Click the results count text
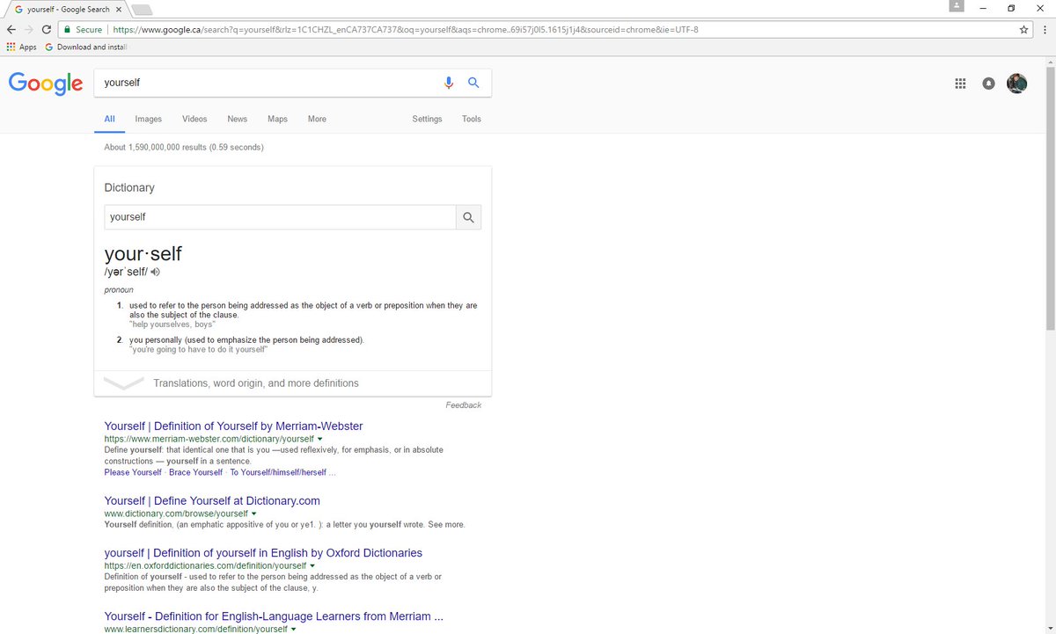 [184, 147]
